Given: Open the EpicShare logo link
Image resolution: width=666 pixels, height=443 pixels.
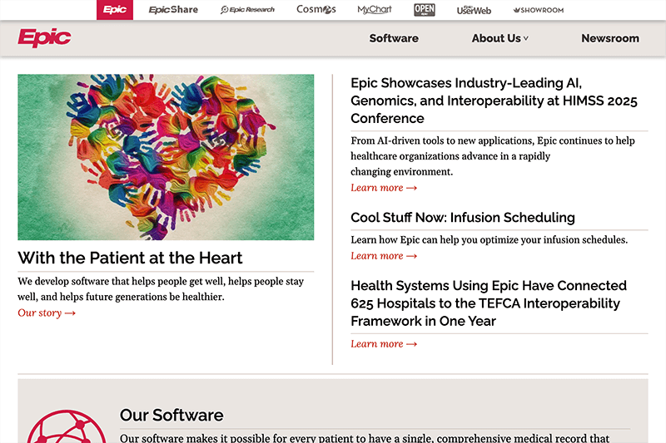Looking at the screenshot, I should [173, 10].
